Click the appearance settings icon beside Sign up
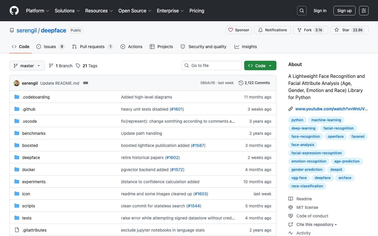The height and width of the screenshot is (236, 378). coord(364,11)
